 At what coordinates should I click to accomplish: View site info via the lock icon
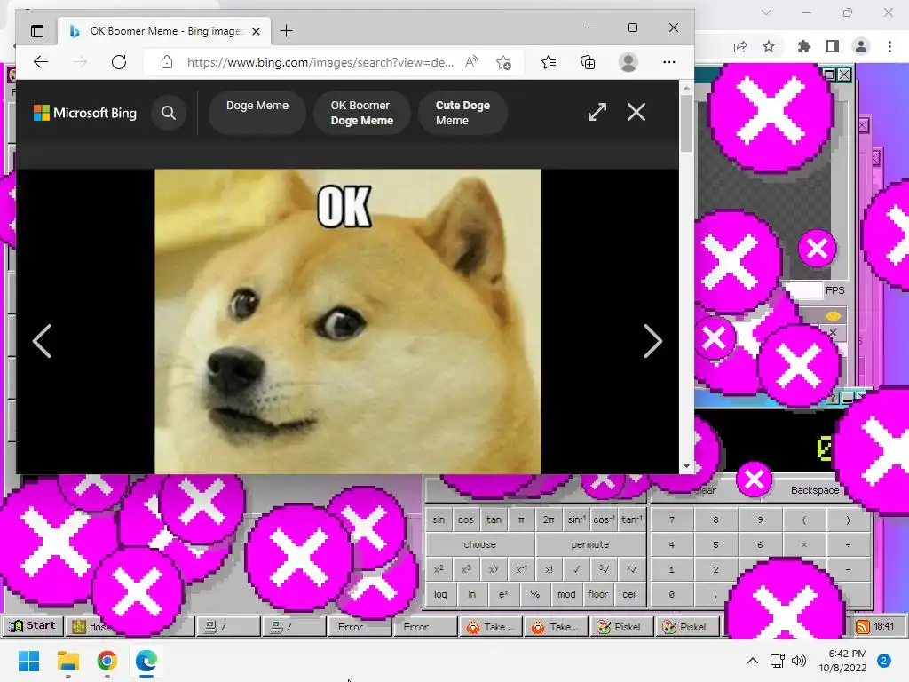[167, 62]
